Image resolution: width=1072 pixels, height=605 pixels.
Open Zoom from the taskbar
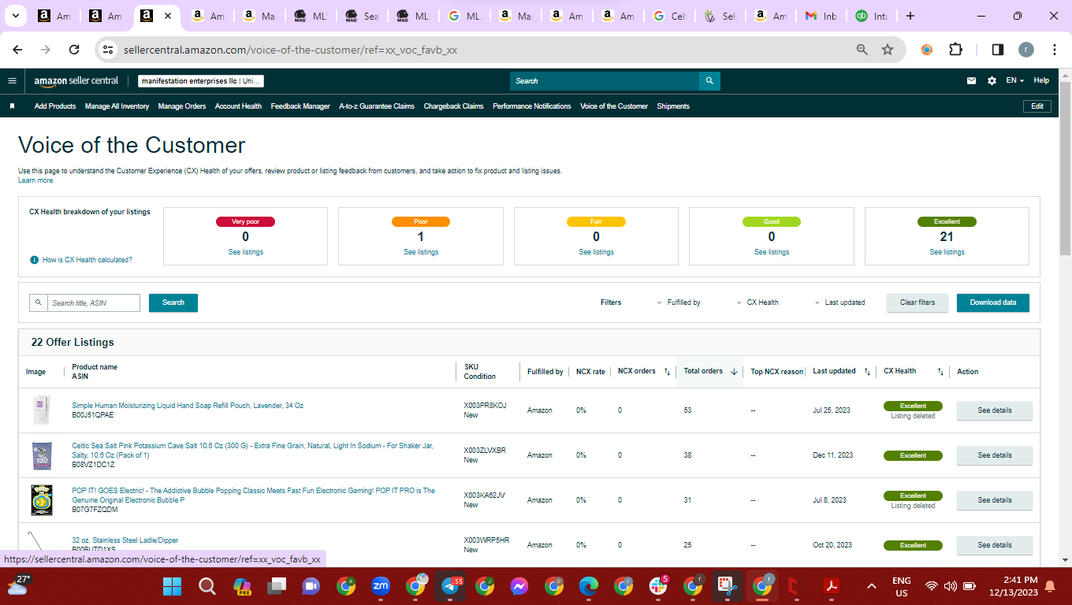coord(381,586)
